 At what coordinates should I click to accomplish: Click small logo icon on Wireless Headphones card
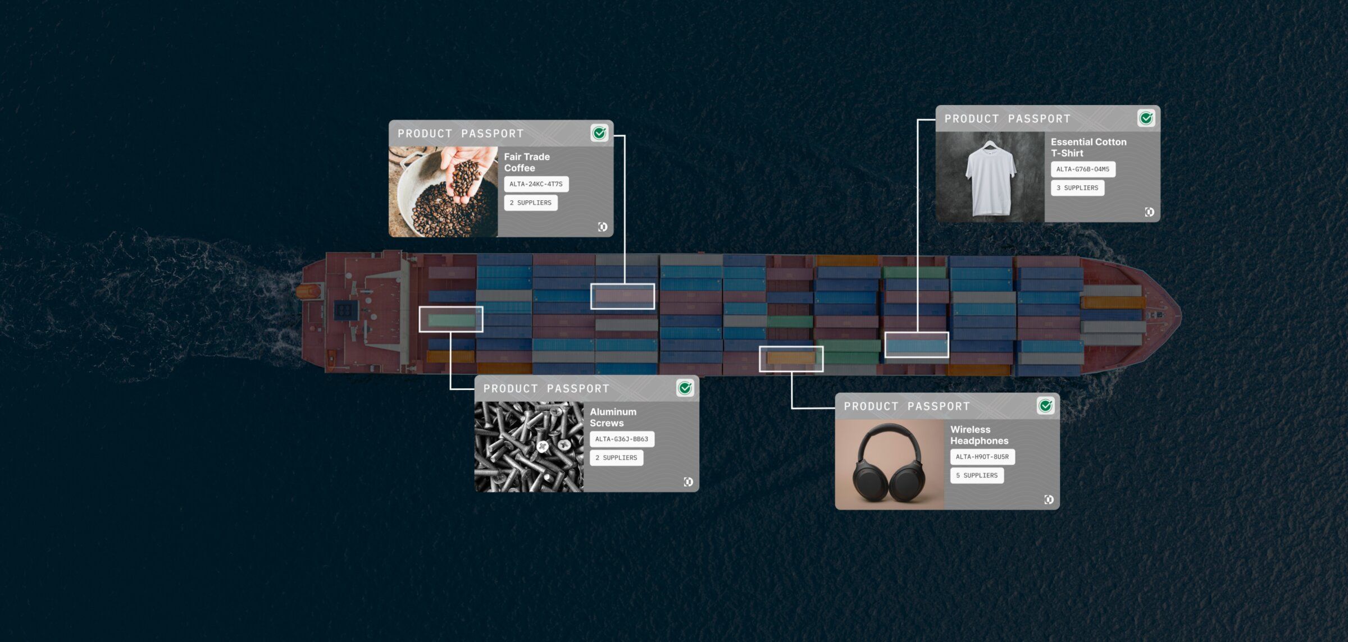click(1049, 499)
